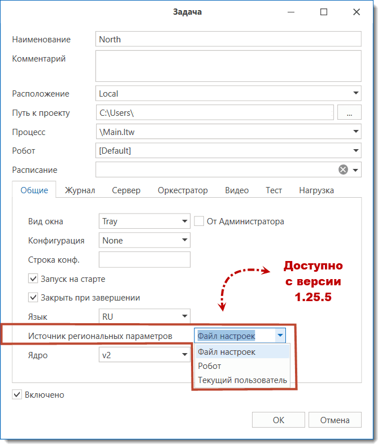Select Текущий пользователь option
Screen dimensions: 382x448
(x=242, y=380)
